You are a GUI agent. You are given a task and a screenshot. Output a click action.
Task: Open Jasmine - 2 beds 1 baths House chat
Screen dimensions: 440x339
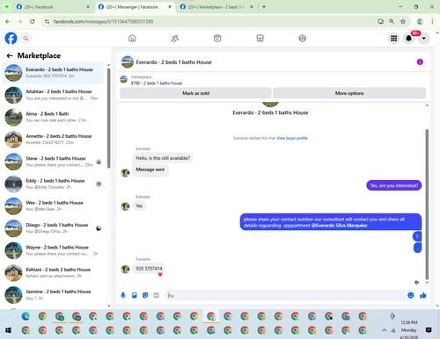53,295
